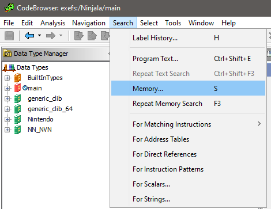
Task: Click the Ghidra dragon icon in title bar
Action: 9,8
